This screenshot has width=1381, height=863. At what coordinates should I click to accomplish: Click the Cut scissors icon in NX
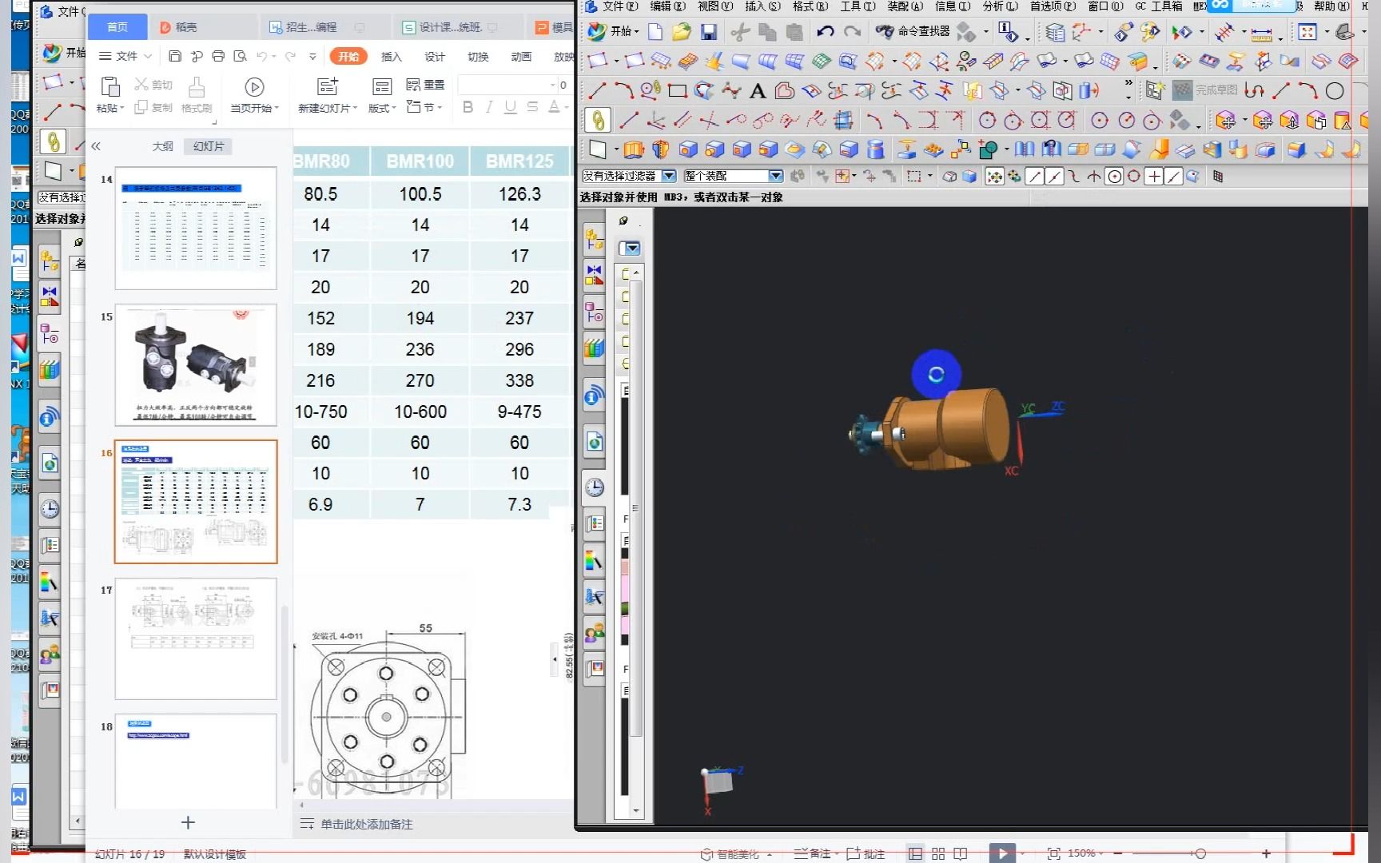coord(740,32)
